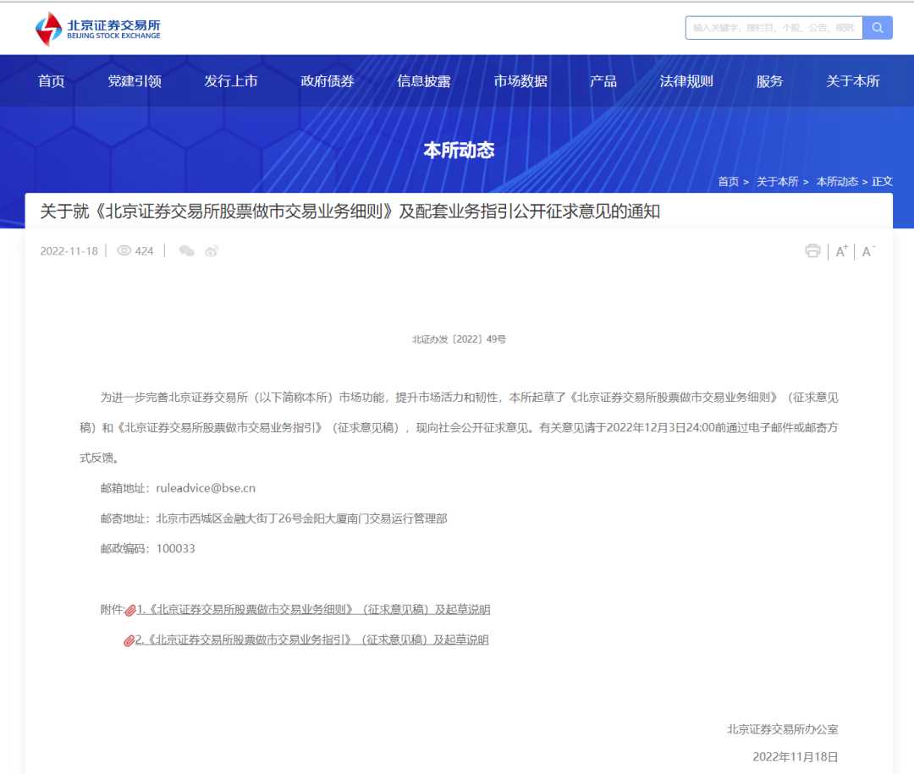Click the 正文 breadcrumb label
Viewport: 914px width, 774px height.
coord(882,182)
